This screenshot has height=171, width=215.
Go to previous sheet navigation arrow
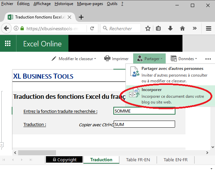(13, 160)
